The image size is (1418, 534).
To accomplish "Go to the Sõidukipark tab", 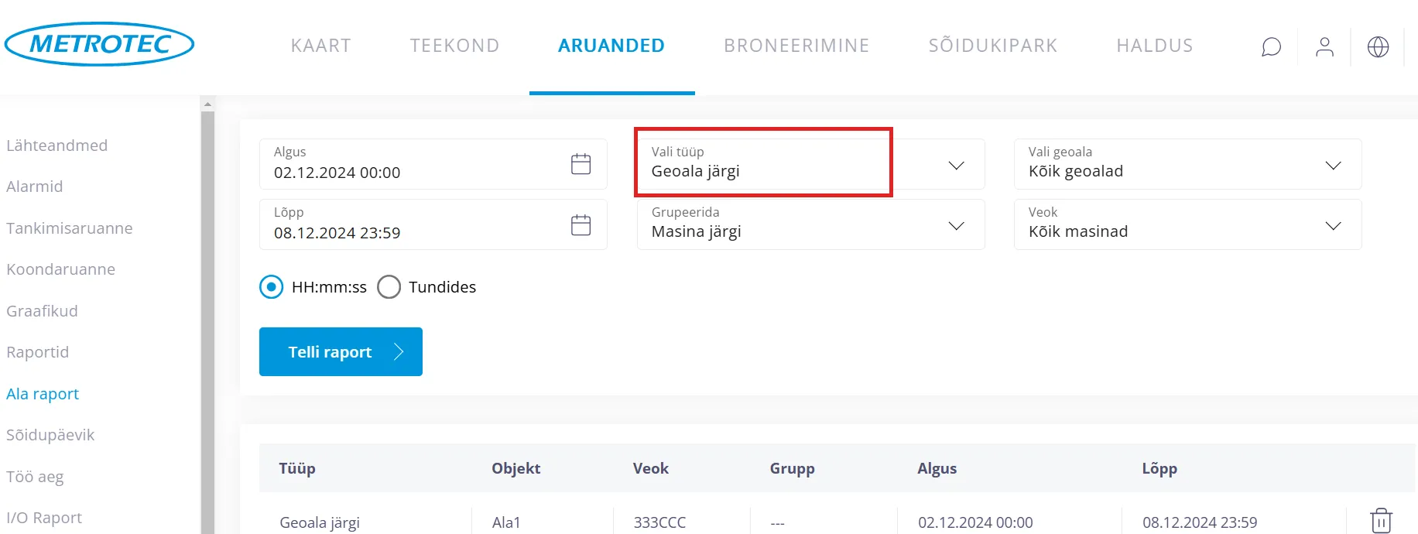I will click(992, 46).
